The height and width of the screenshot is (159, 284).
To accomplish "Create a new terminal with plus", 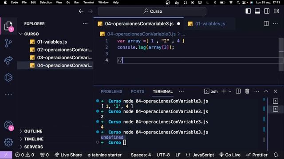I will (x=224, y=91).
